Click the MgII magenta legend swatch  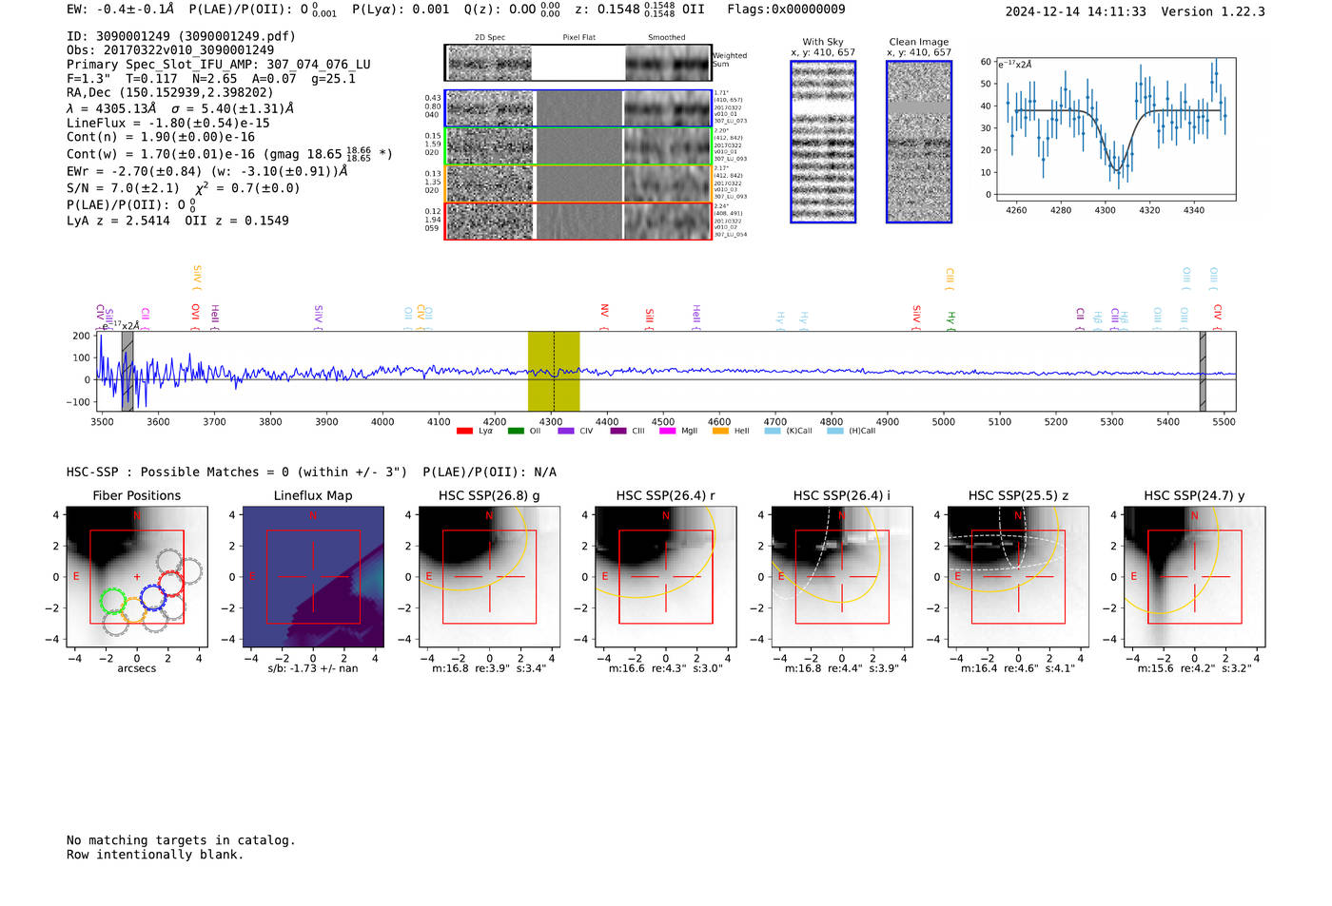coord(667,432)
